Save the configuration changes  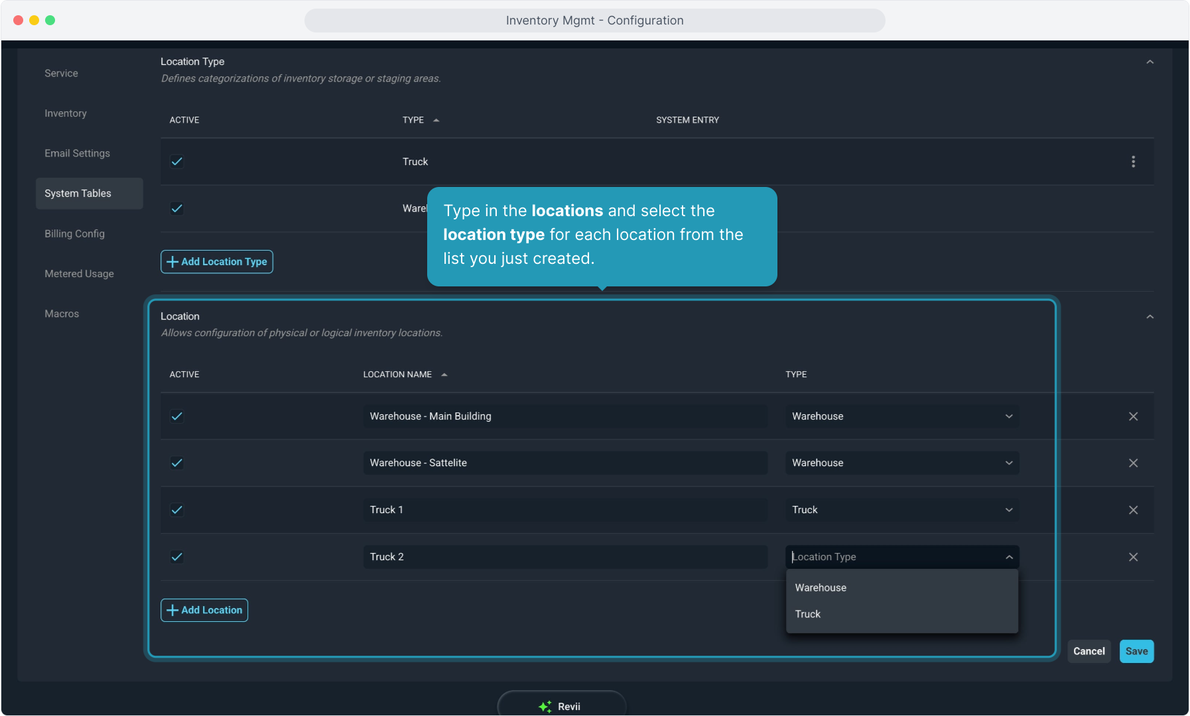(x=1136, y=651)
